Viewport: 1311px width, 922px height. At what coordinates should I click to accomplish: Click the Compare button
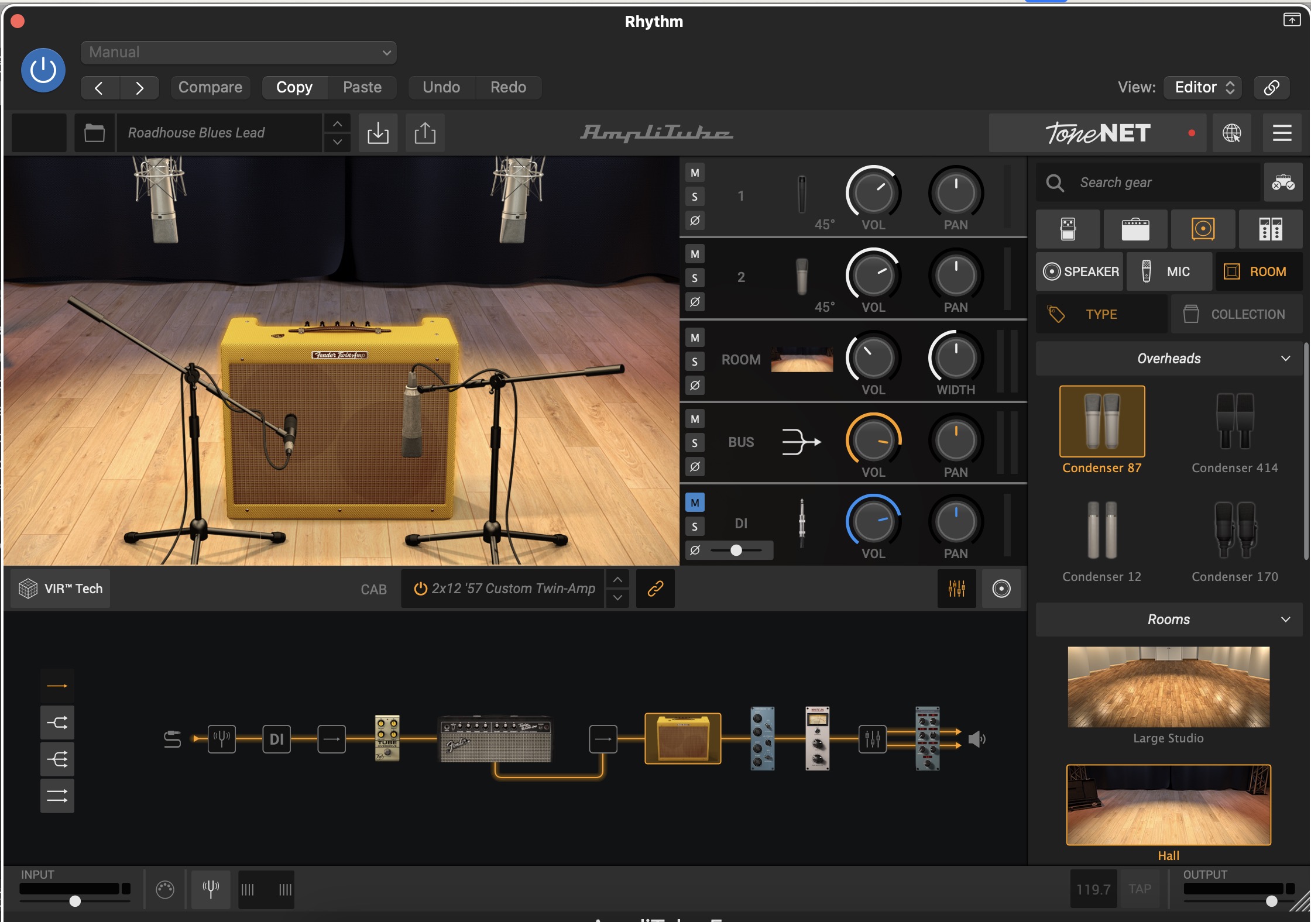point(210,88)
